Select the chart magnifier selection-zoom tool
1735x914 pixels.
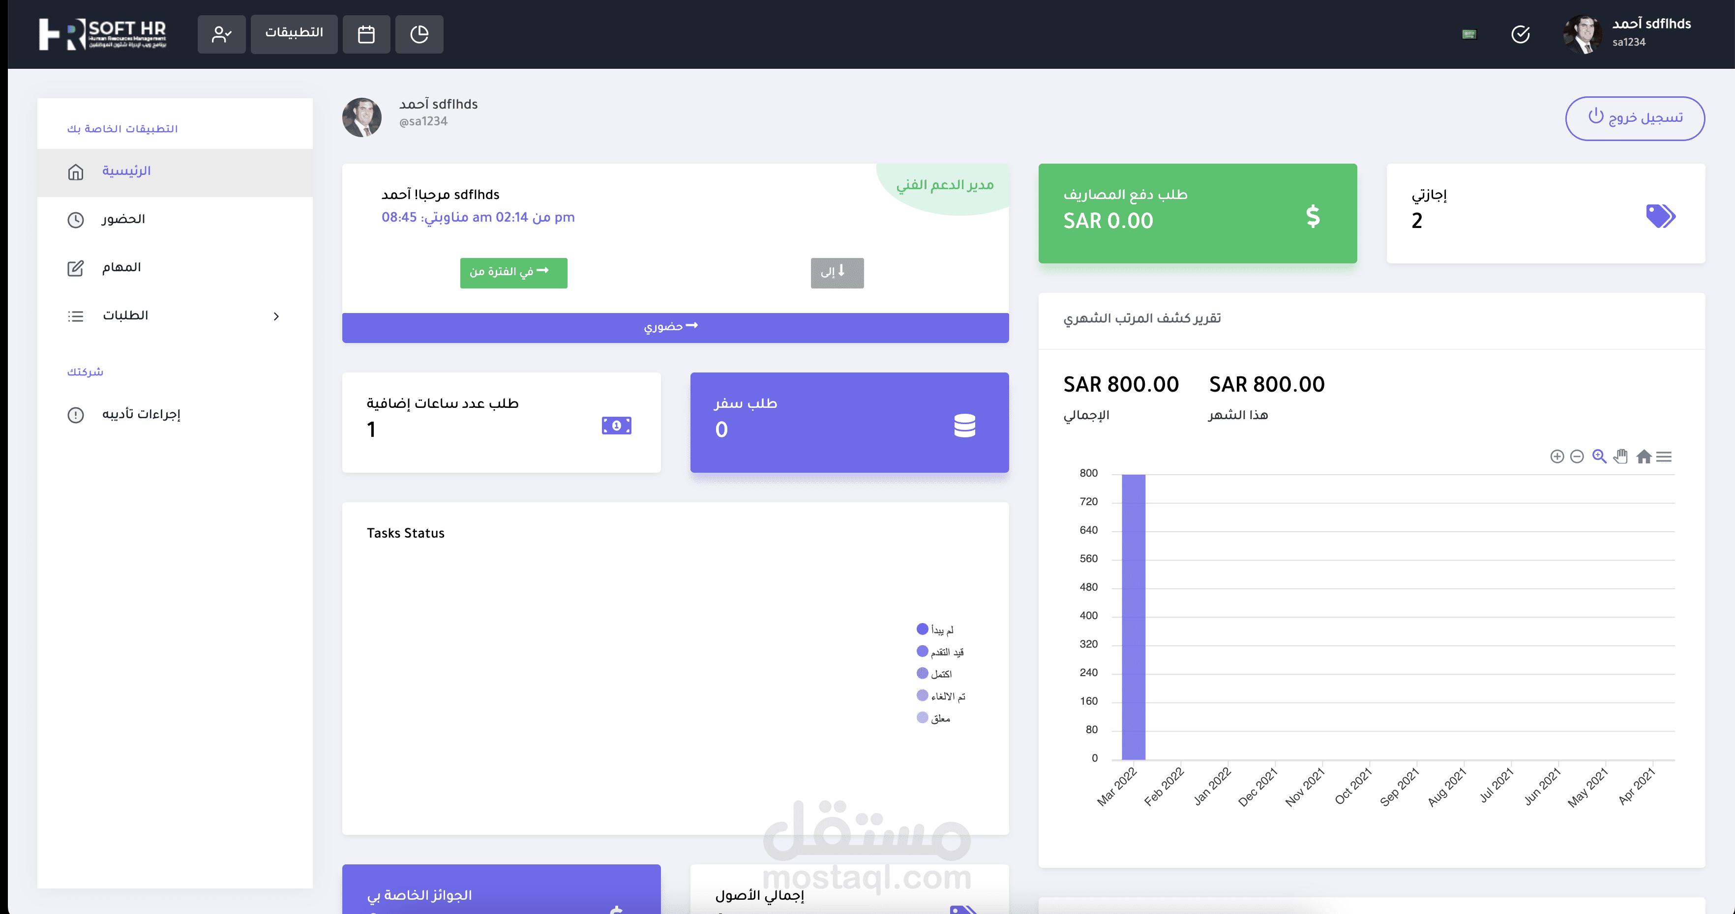(x=1599, y=457)
